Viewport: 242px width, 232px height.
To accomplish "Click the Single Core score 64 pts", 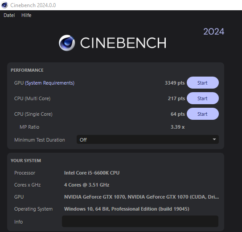I will click(x=178, y=114).
